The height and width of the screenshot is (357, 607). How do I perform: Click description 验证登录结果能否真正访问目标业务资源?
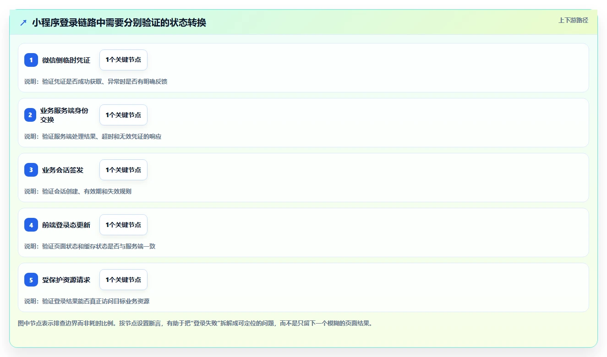(96, 301)
